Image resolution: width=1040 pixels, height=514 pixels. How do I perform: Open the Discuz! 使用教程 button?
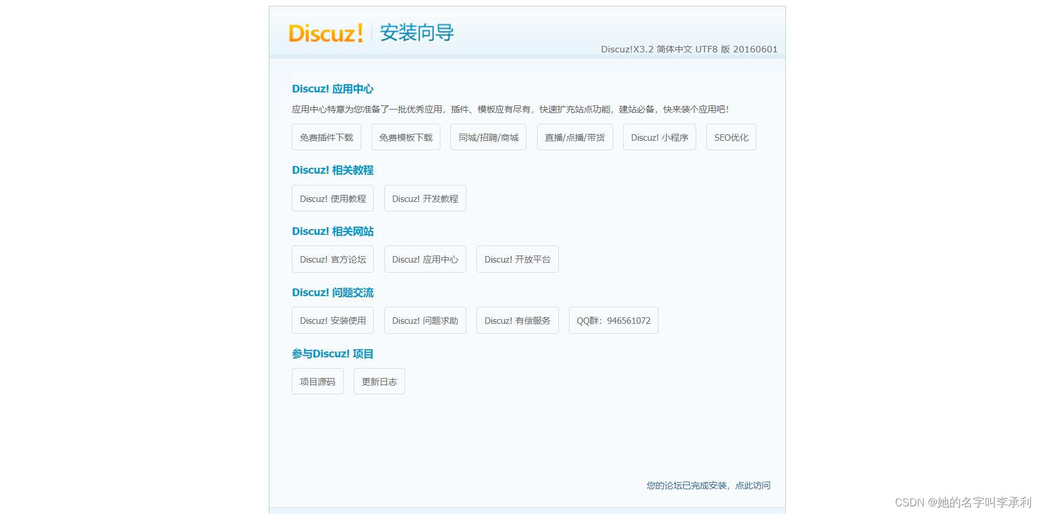(333, 198)
